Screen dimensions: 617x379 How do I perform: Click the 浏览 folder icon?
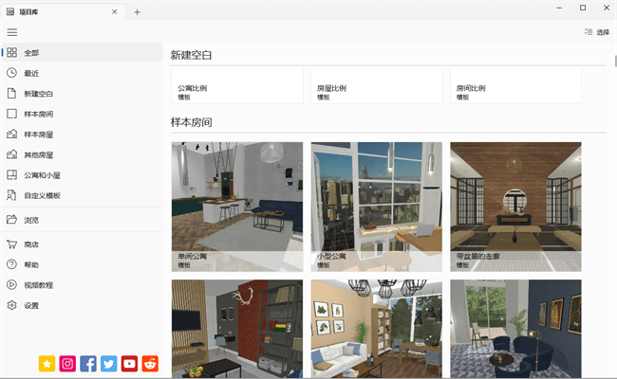click(11, 220)
